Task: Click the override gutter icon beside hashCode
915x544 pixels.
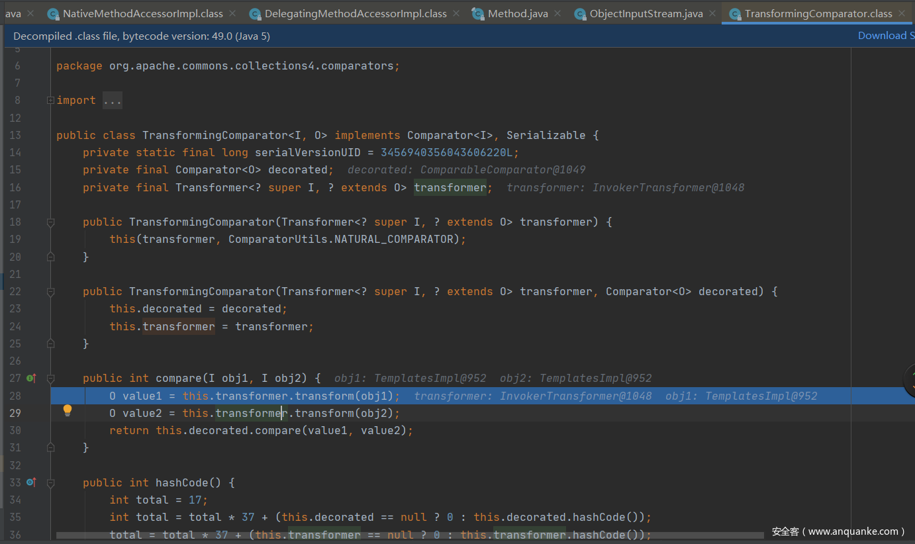Action: pyautogui.click(x=30, y=482)
